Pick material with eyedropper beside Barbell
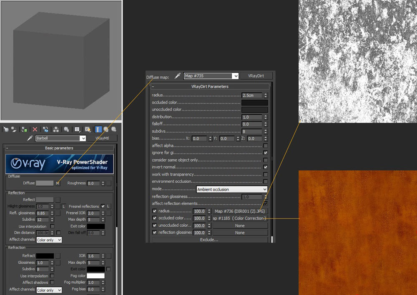The height and width of the screenshot is (295, 417). click(x=30, y=138)
